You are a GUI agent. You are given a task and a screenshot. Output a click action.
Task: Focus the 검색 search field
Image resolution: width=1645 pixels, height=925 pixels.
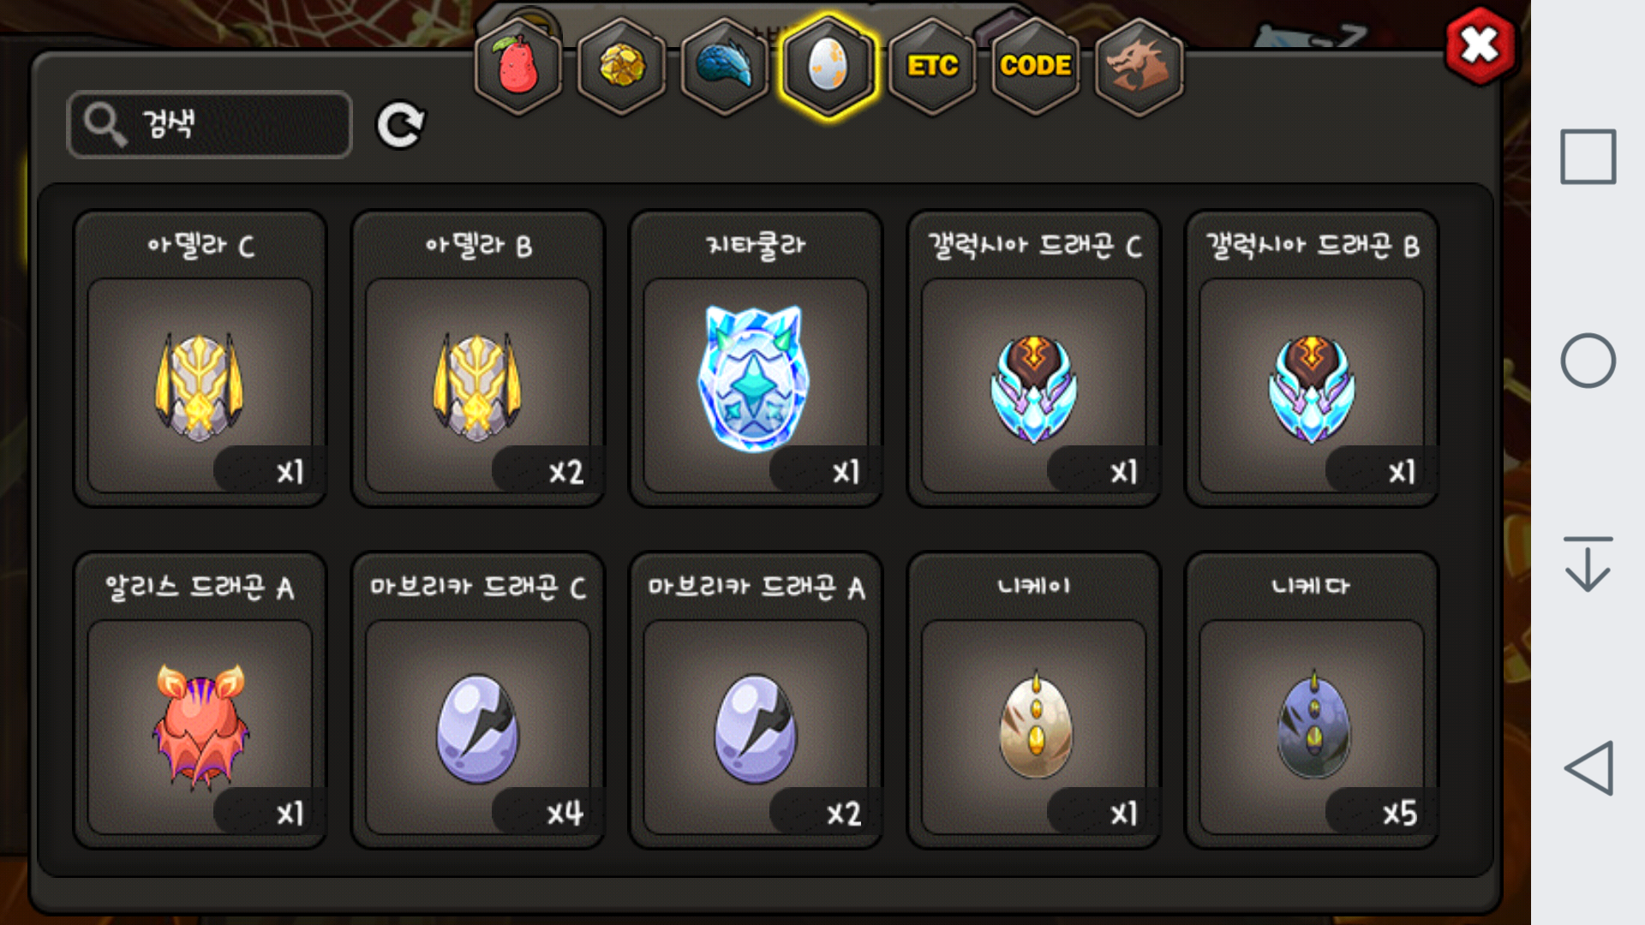(210, 124)
